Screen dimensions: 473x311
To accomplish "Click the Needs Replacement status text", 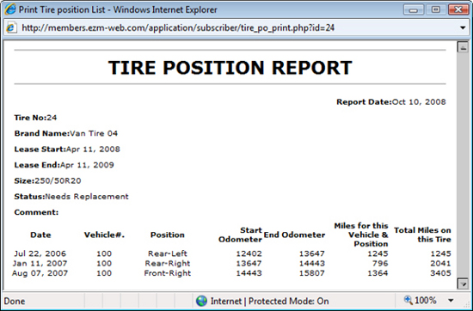I will [87, 197].
